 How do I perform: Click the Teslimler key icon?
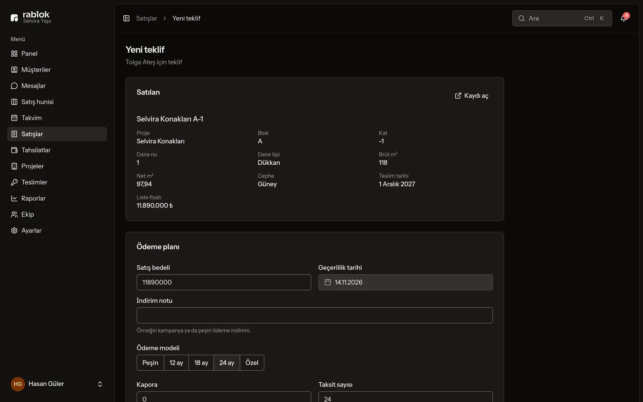point(14,182)
